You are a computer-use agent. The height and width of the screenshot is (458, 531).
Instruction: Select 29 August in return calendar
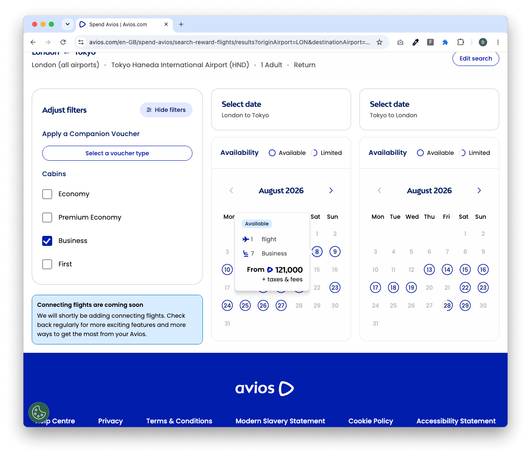tap(465, 306)
